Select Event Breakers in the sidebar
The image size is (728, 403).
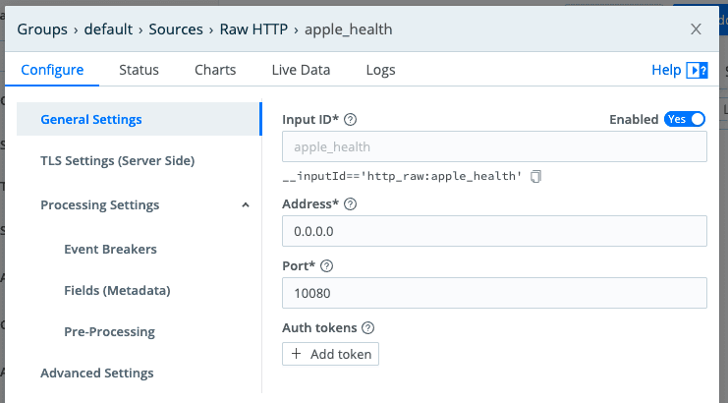tap(110, 249)
